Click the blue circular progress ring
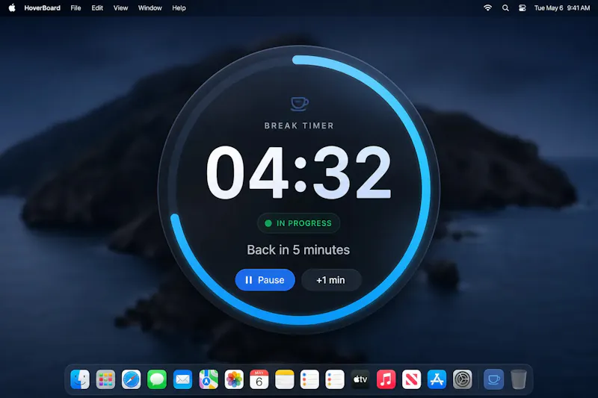 (x=428, y=189)
